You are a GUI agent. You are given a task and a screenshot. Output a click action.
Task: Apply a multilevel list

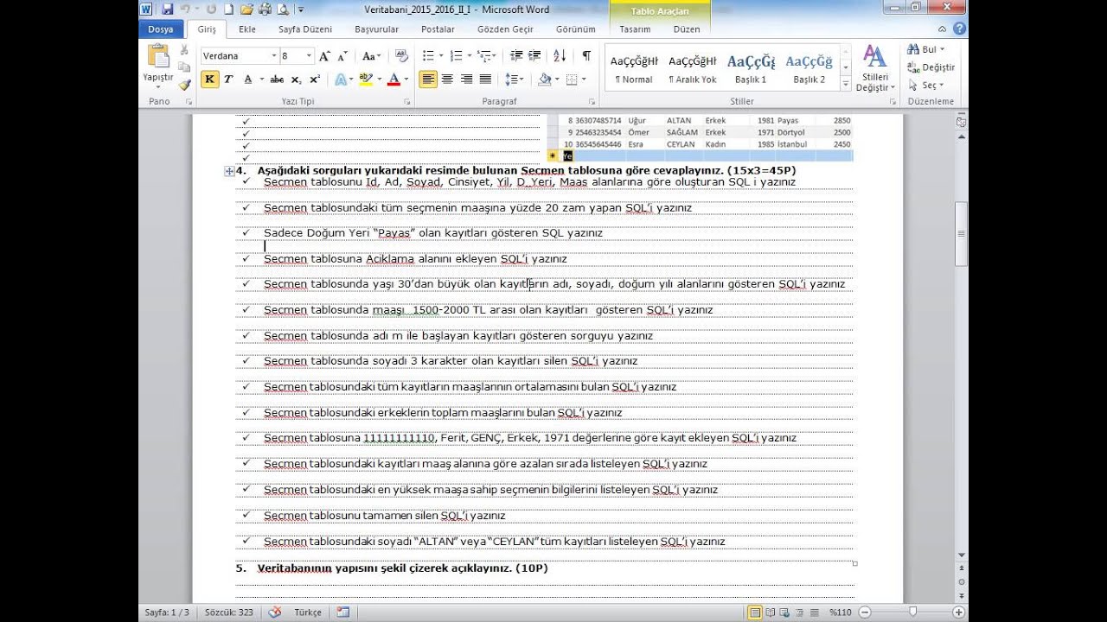[484, 55]
